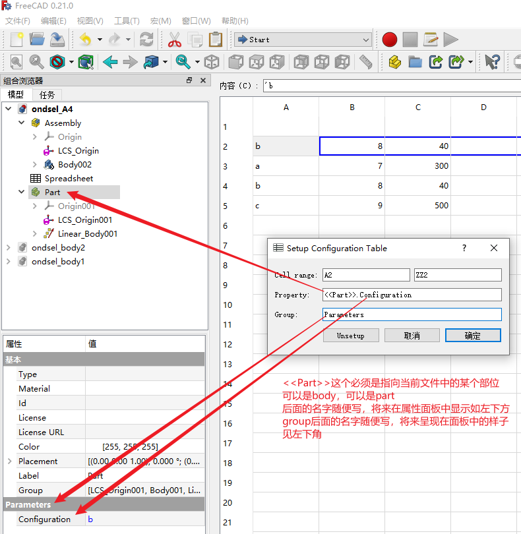Open the 宏(M) menu
This screenshot has width=521, height=534.
tap(160, 21)
